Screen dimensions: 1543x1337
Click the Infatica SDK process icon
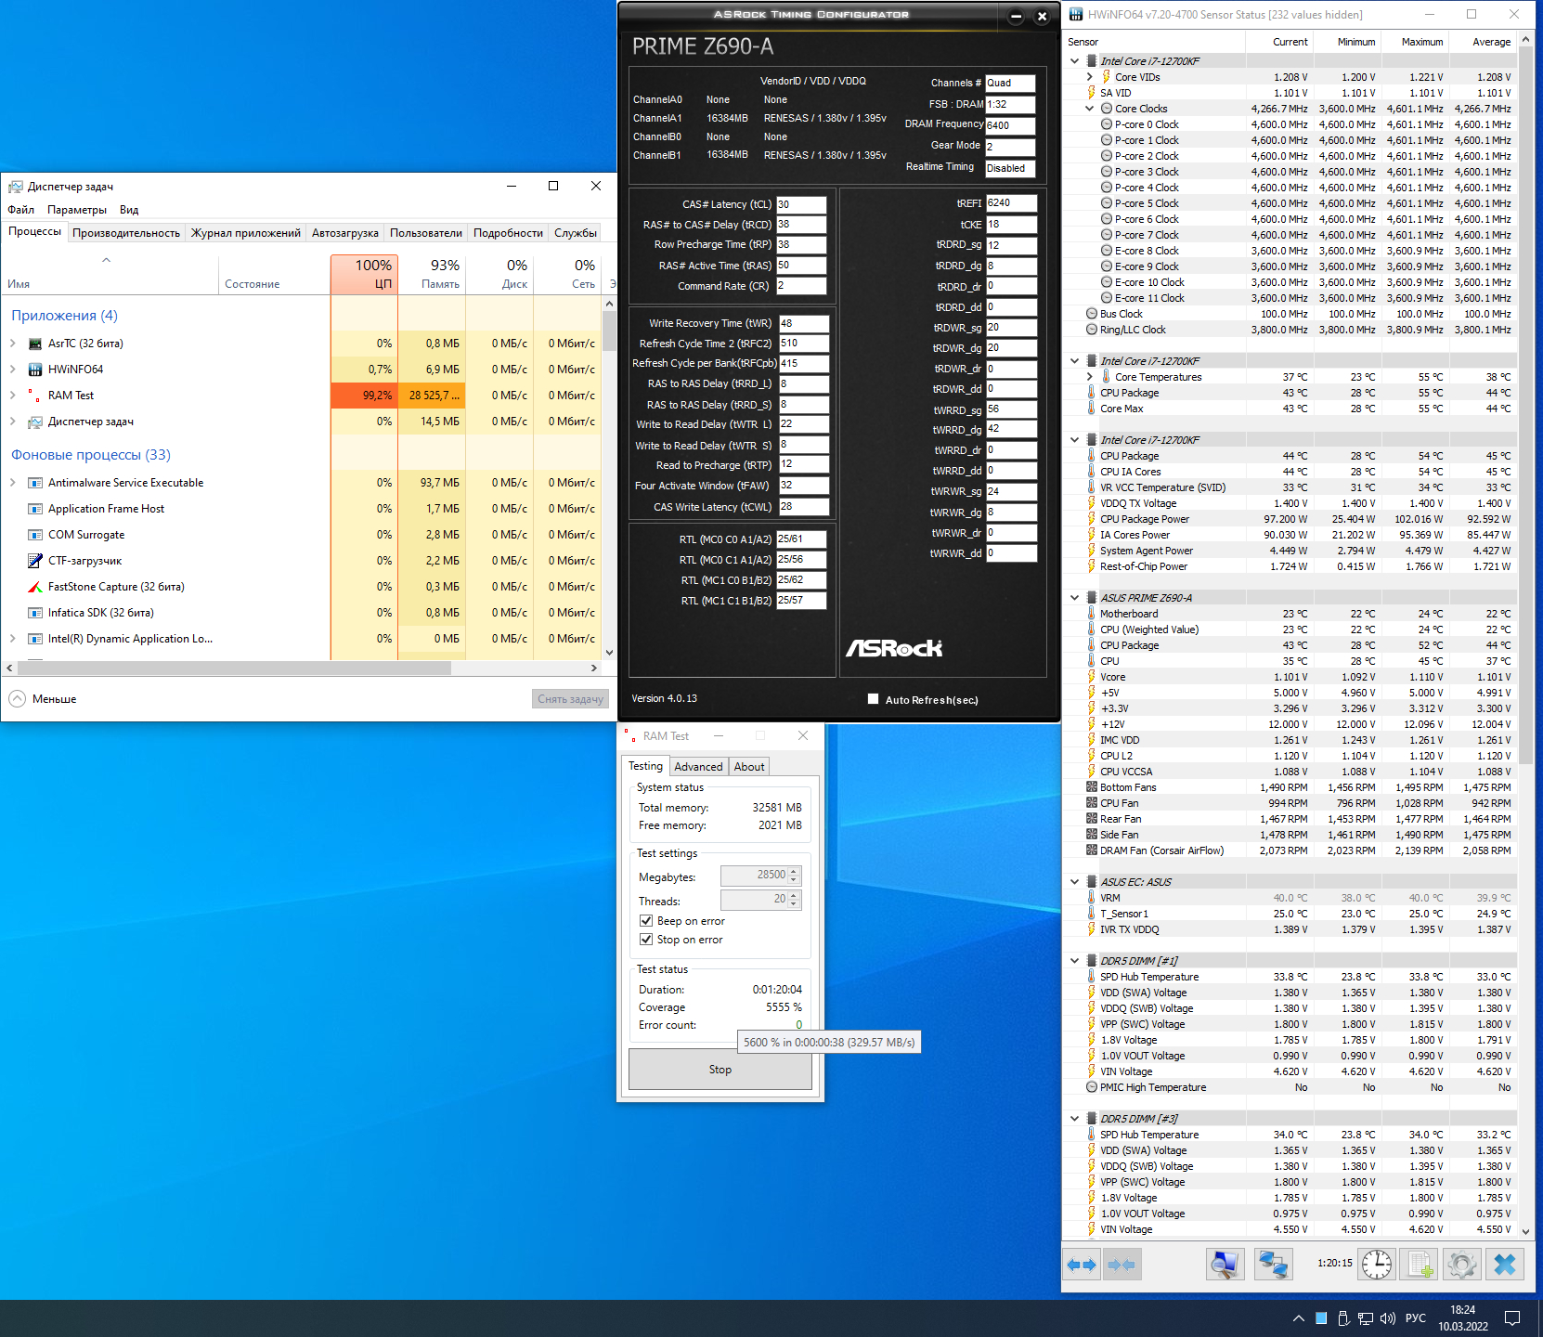tap(35, 613)
